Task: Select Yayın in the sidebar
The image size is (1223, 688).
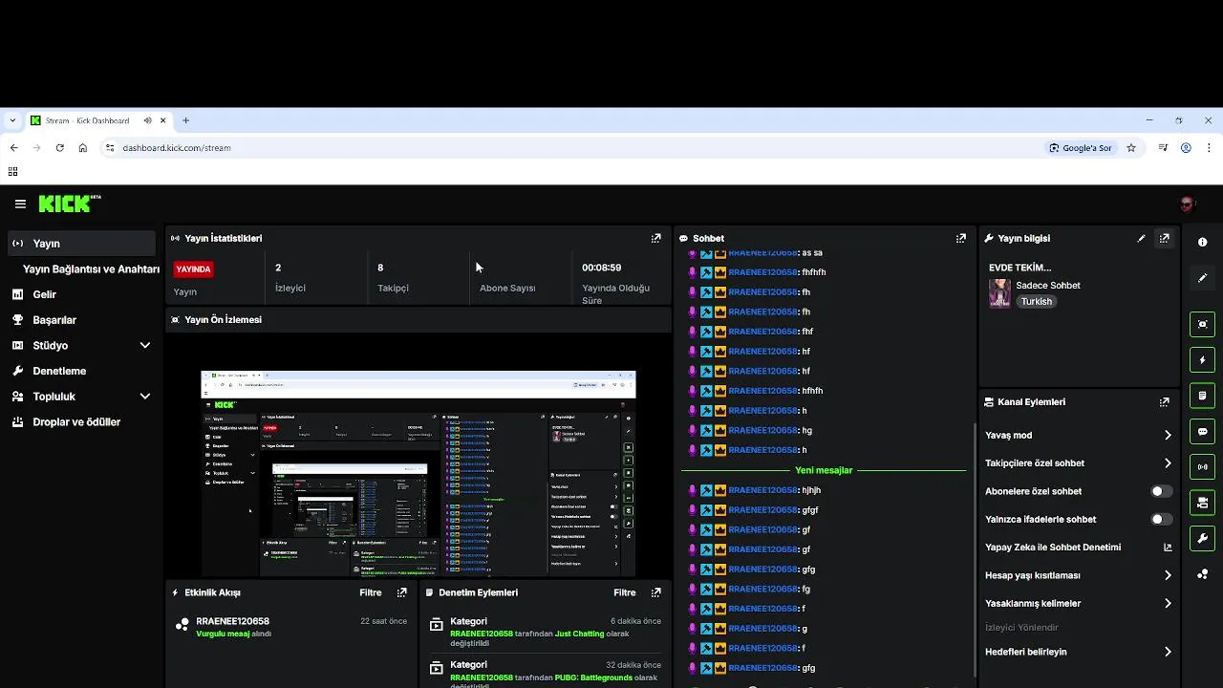Action: pos(80,244)
